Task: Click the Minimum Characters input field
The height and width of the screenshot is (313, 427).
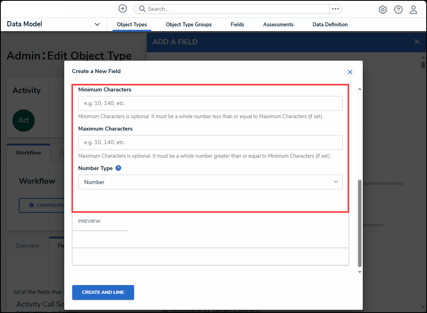Action: point(210,103)
